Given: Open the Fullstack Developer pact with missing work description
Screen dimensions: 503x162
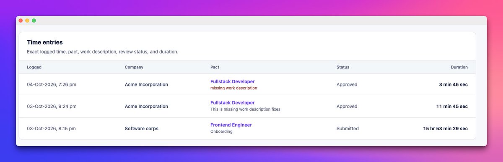Looking at the screenshot, I should coord(232,81).
